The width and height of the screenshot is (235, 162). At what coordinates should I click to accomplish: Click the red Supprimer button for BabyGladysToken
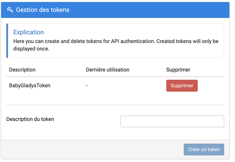(182, 86)
